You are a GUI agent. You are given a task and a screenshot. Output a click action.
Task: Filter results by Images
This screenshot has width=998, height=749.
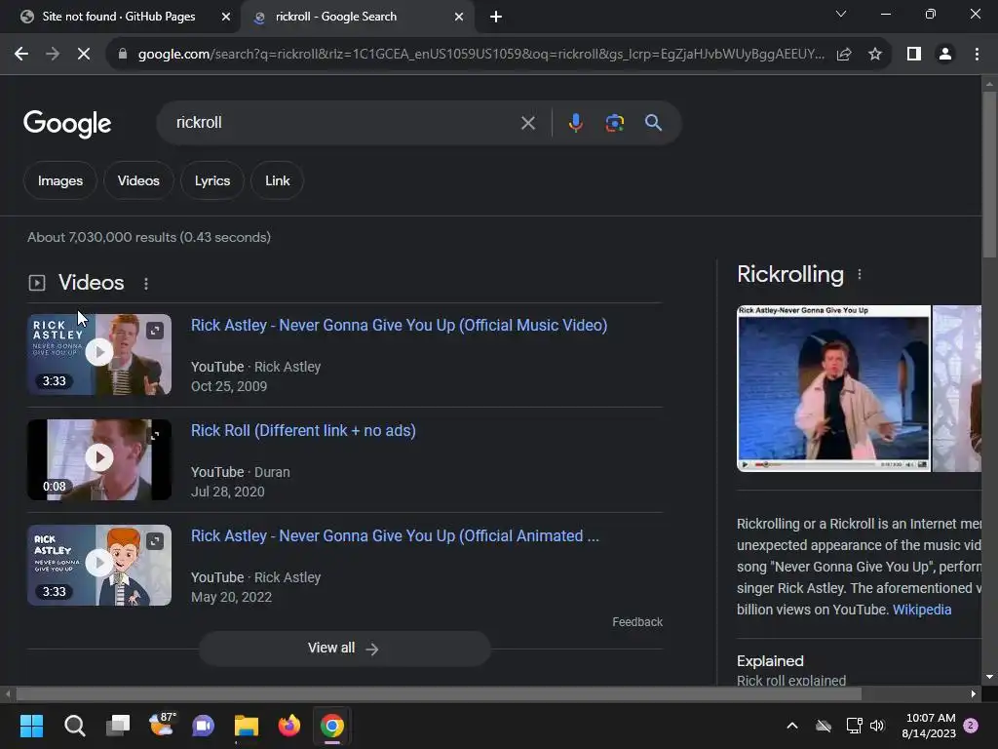(x=59, y=180)
